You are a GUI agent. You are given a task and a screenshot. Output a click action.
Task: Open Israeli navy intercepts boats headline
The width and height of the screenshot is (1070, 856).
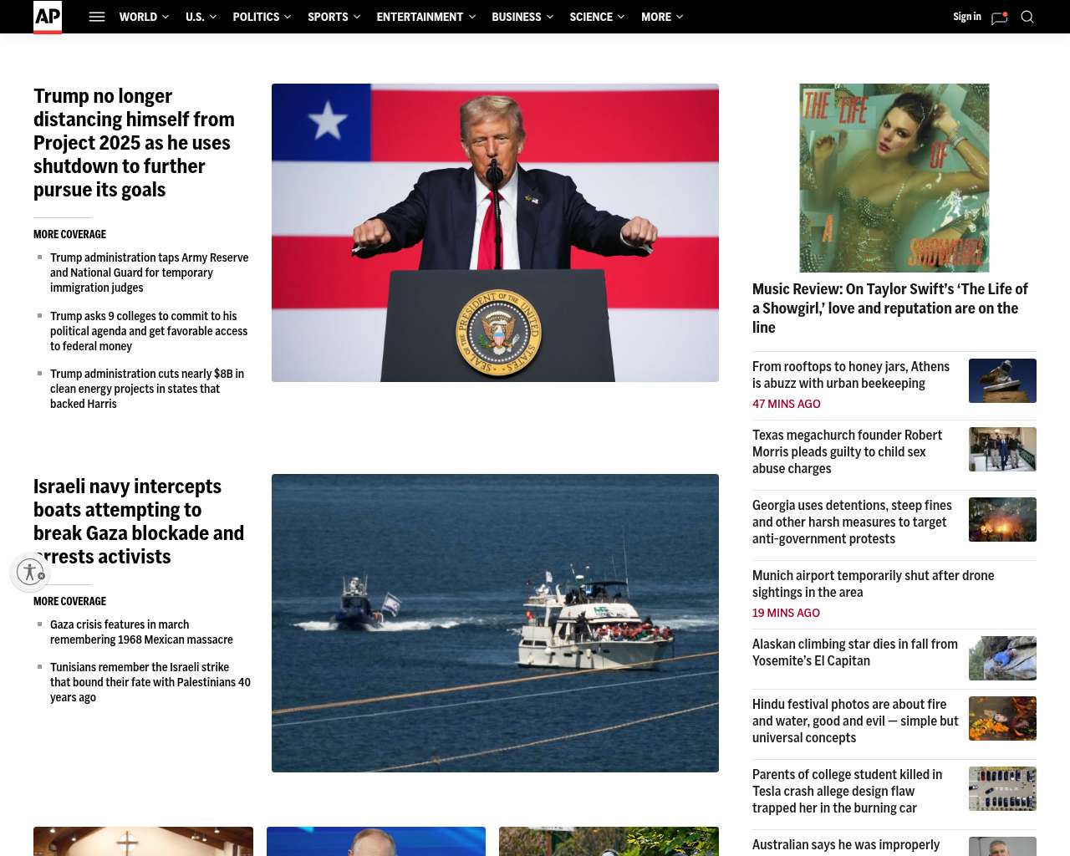(139, 522)
